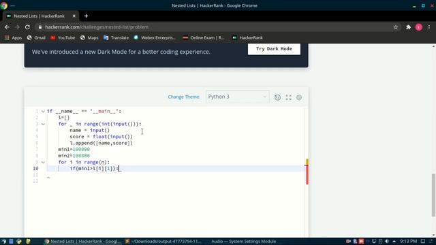Screen dimensions: 436x245
Task: Click the page vertical scrollbar thumb
Action: 433,195
